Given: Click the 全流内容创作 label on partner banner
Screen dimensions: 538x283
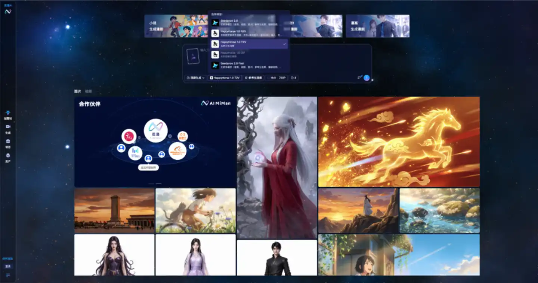Looking at the screenshot, I should (148, 168).
